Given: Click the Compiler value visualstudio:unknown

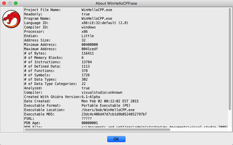Looking at the screenshot, I should [102, 93].
